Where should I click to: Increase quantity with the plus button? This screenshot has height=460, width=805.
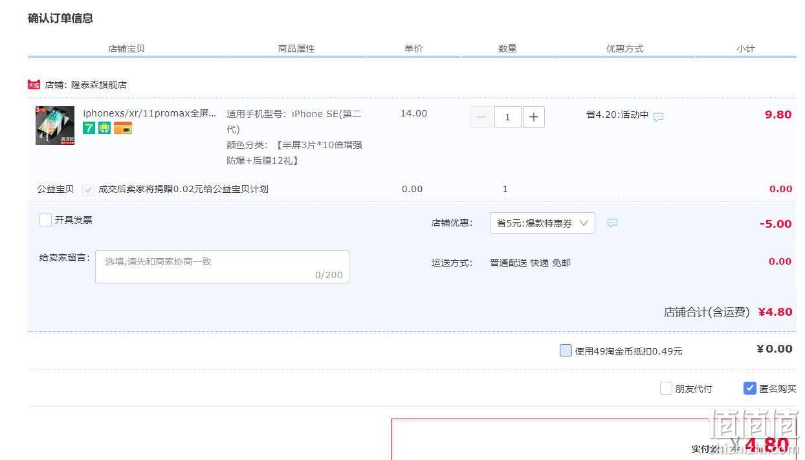533,117
